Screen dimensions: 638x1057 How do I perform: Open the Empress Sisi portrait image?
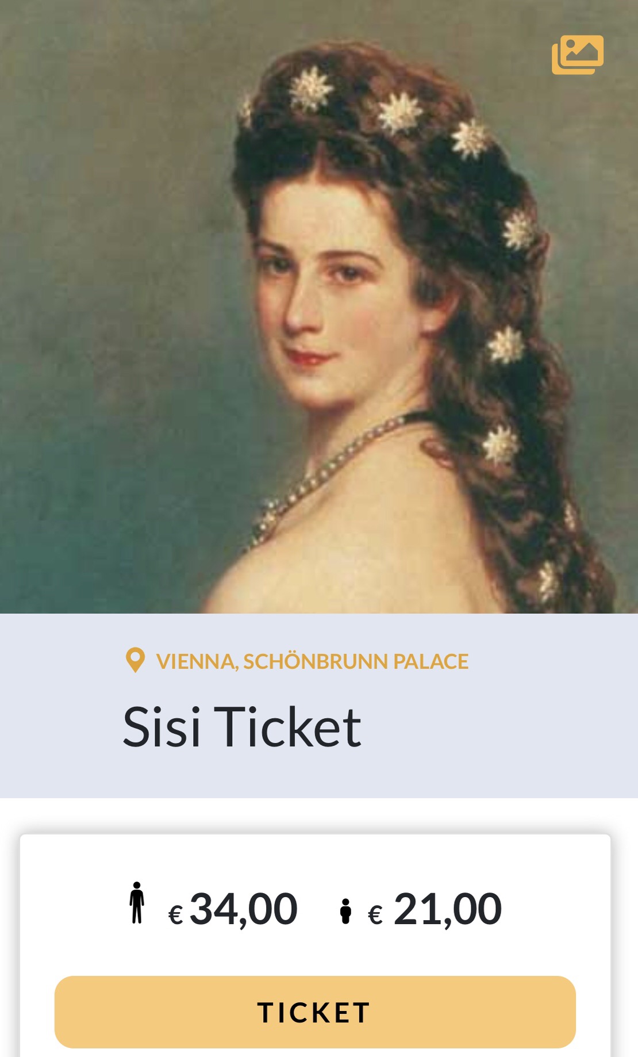(x=319, y=307)
